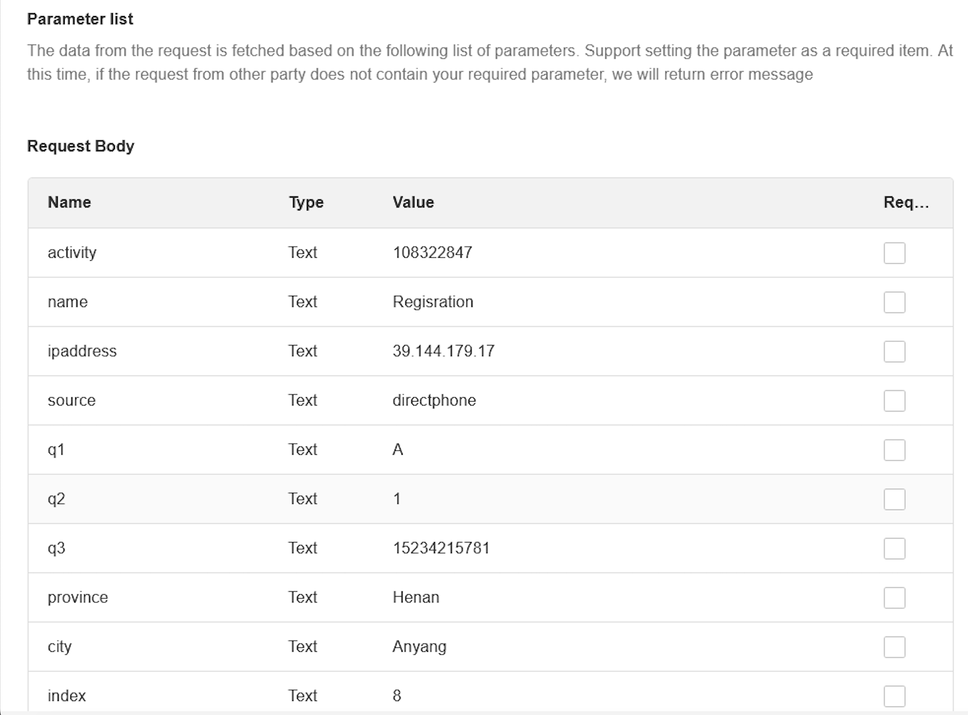Mark q1 parameter as required
This screenshot has width=968, height=715.
click(x=894, y=450)
